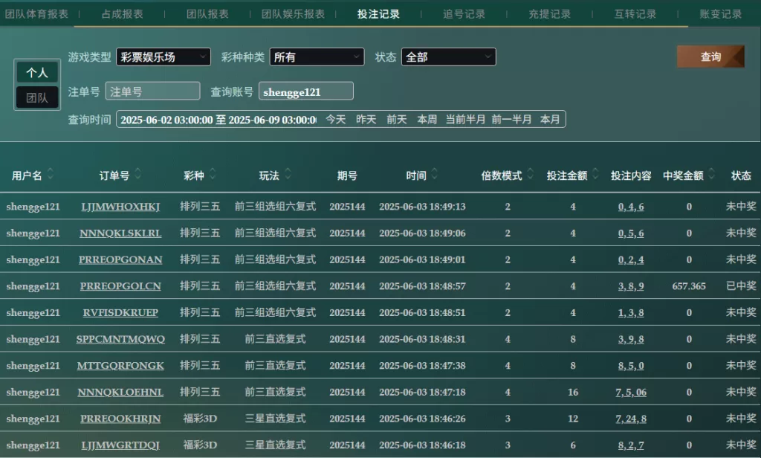Screen dimensions: 761x458
Task: Click the 投注内容 column header
Action: pos(631,175)
